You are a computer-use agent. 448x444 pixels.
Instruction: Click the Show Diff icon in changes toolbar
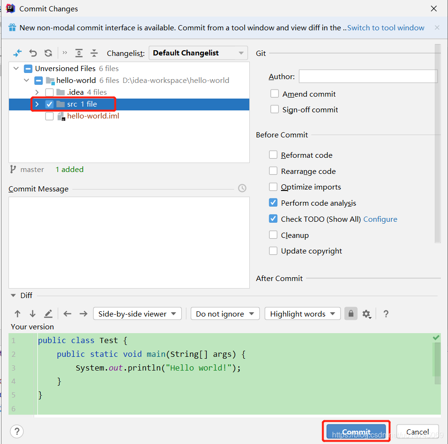(x=18, y=53)
